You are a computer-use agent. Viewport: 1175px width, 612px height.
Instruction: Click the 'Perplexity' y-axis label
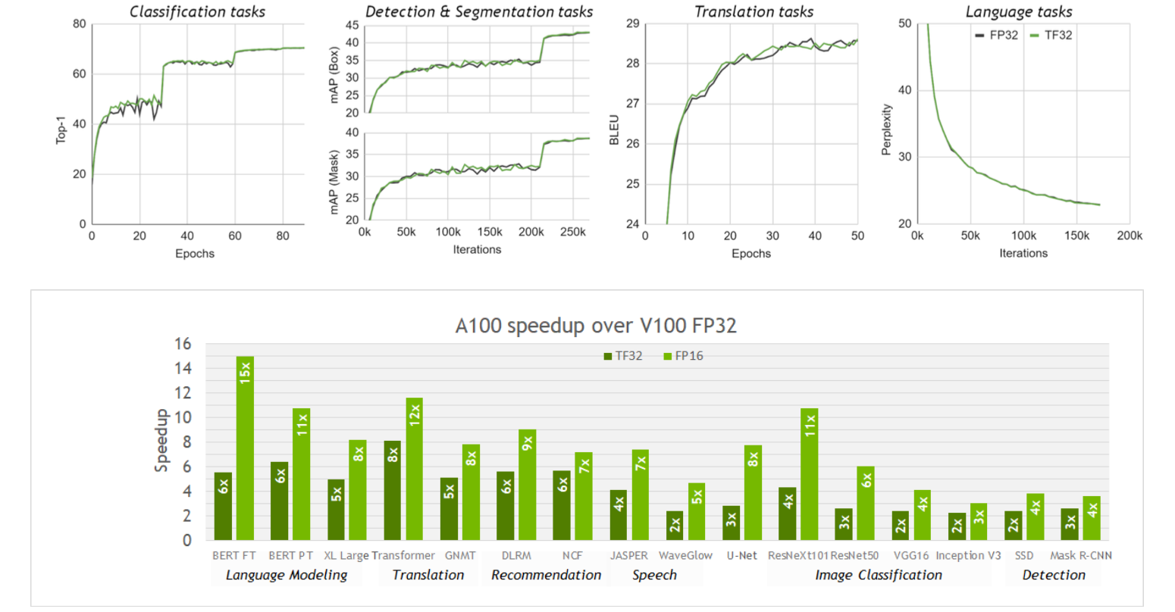[886, 130]
